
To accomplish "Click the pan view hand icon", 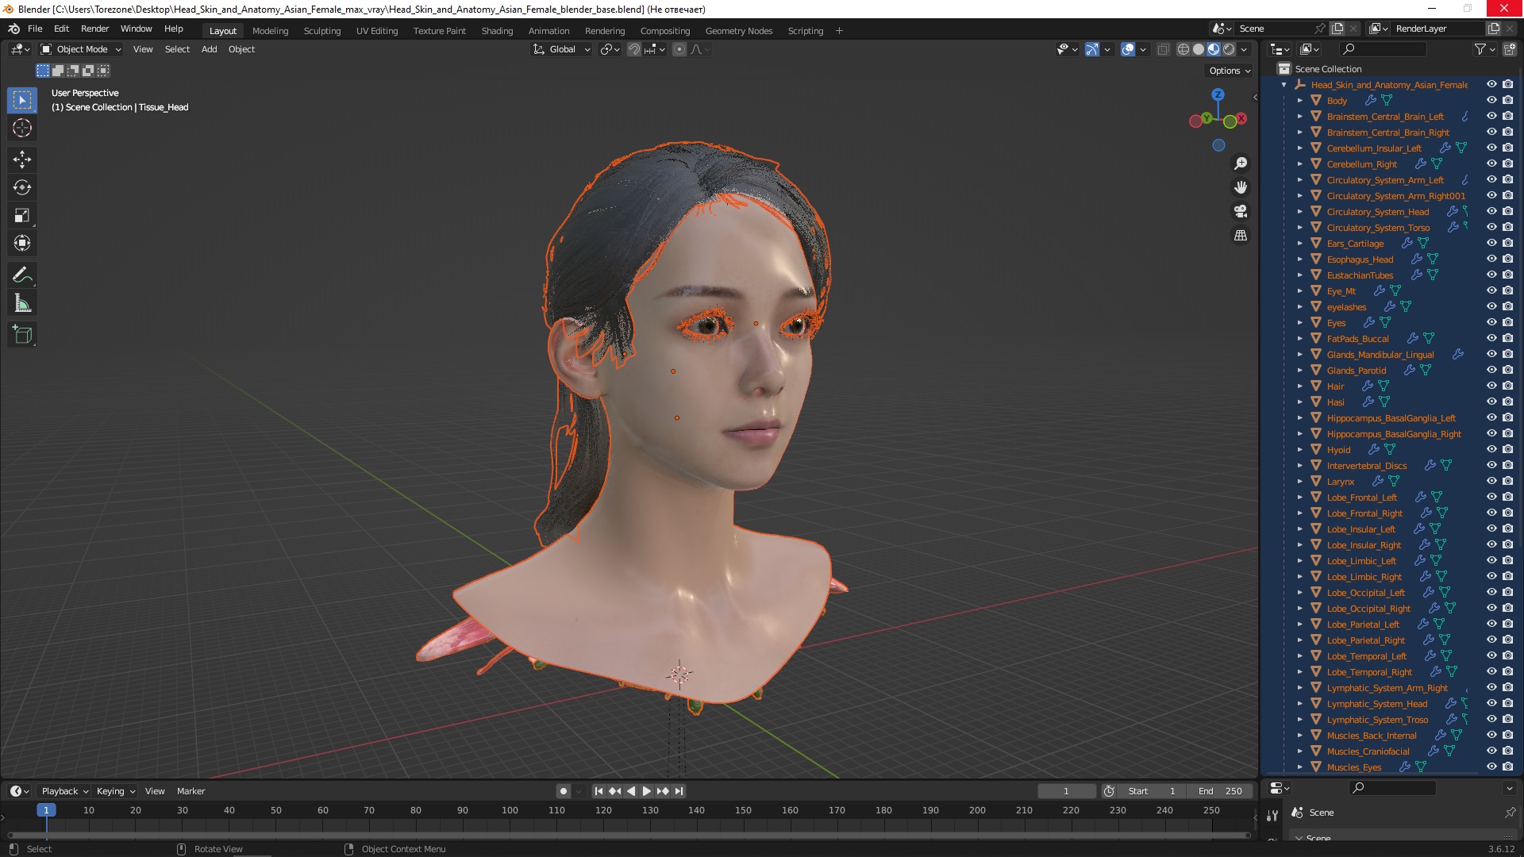I will click(x=1241, y=187).
